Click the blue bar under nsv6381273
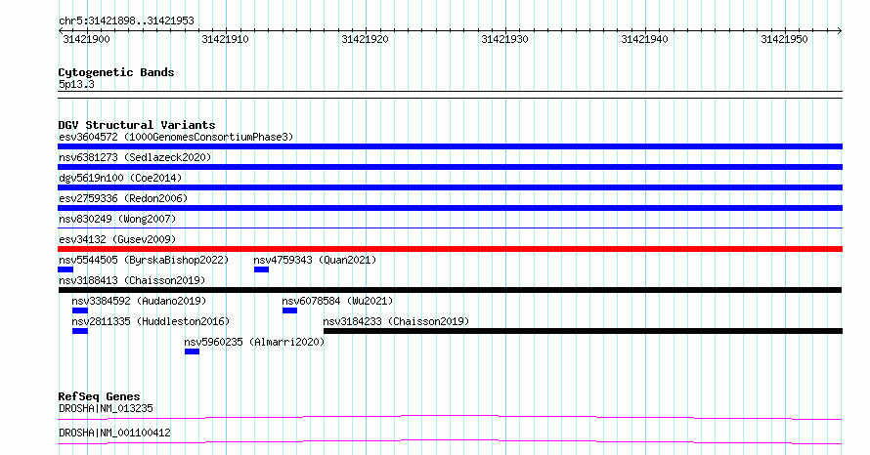Image resolution: width=870 pixels, height=455 pixels. [450, 167]
